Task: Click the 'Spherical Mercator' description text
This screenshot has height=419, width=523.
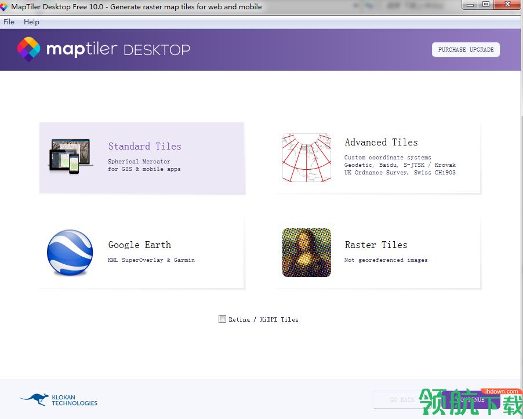Action: pyautogui.click(x=139, y=161)
